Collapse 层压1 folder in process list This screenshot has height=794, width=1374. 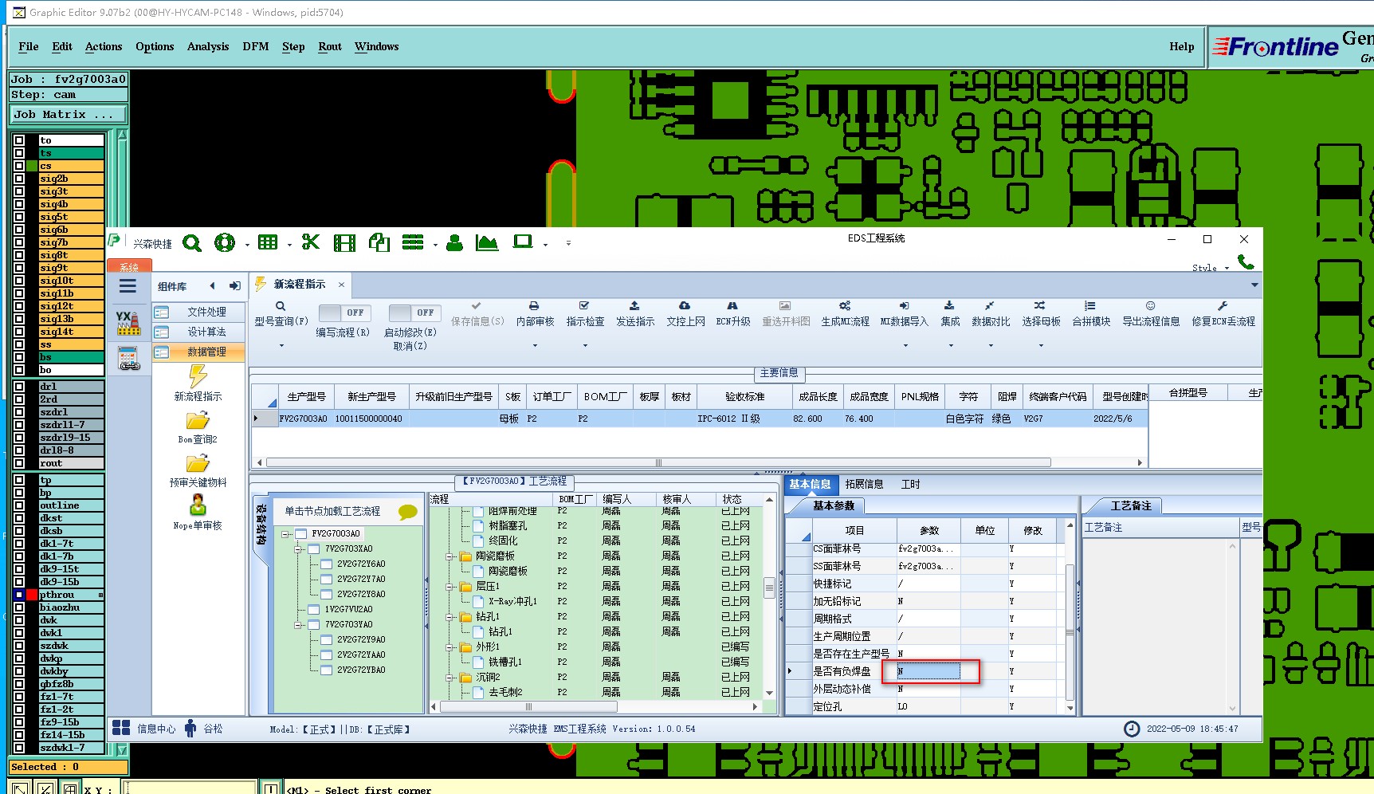pos(449,587)
